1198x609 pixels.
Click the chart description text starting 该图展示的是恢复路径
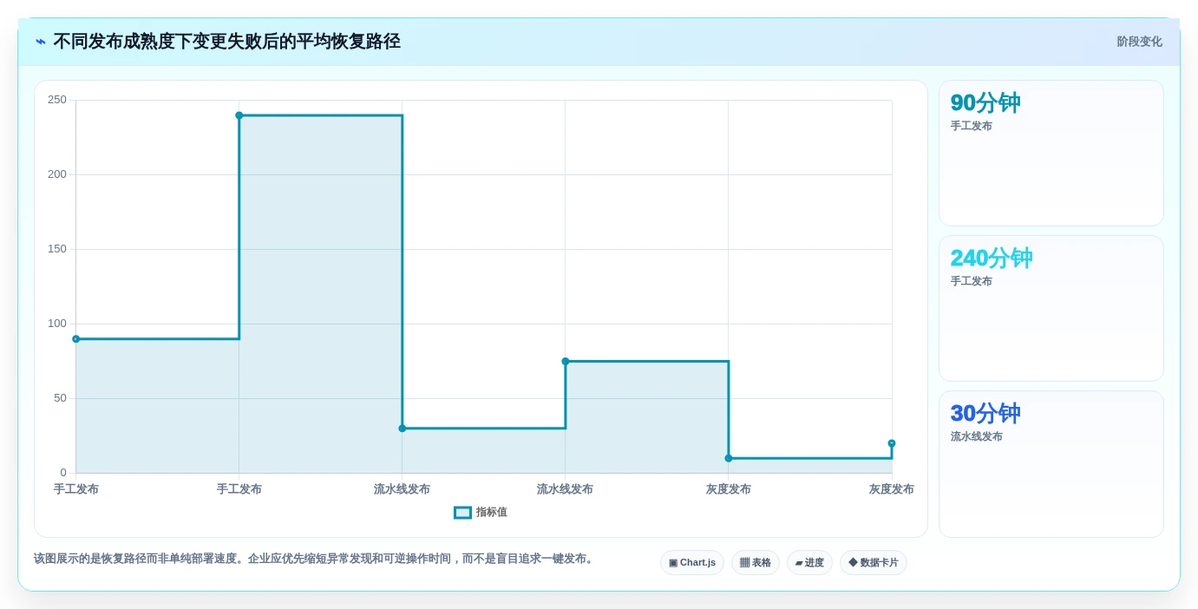315,559
